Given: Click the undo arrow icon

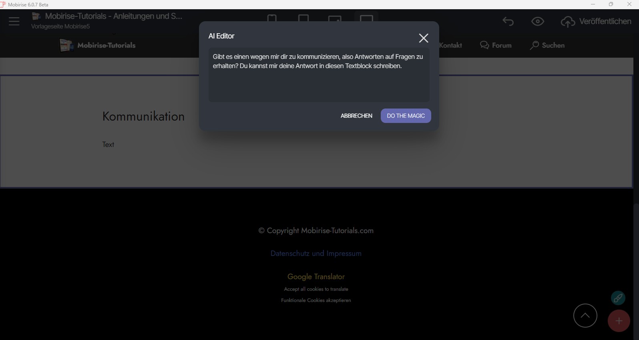Looking at the screenshot, I should (508, 21).
